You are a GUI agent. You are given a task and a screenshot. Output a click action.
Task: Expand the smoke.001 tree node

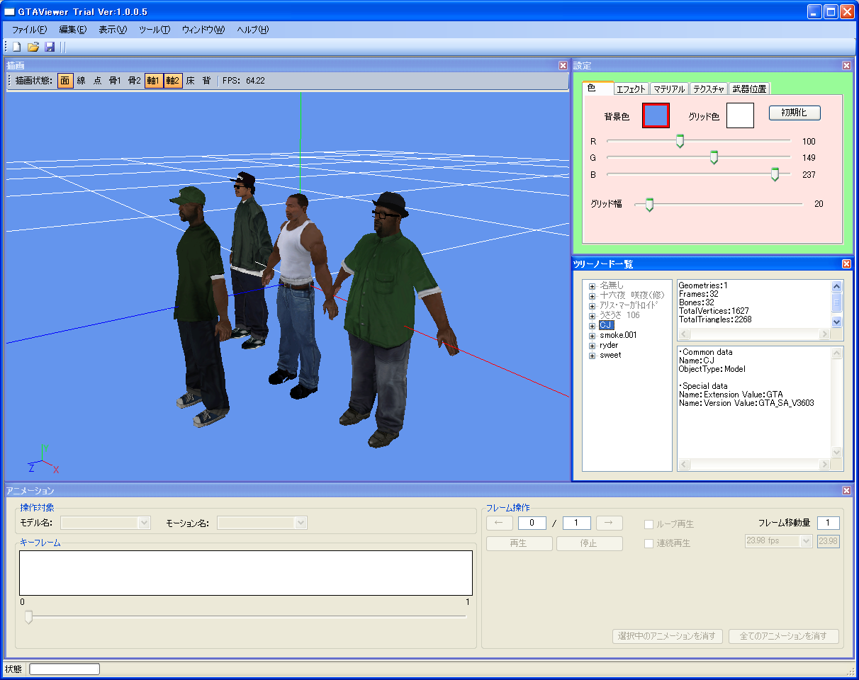click(592, 335)
